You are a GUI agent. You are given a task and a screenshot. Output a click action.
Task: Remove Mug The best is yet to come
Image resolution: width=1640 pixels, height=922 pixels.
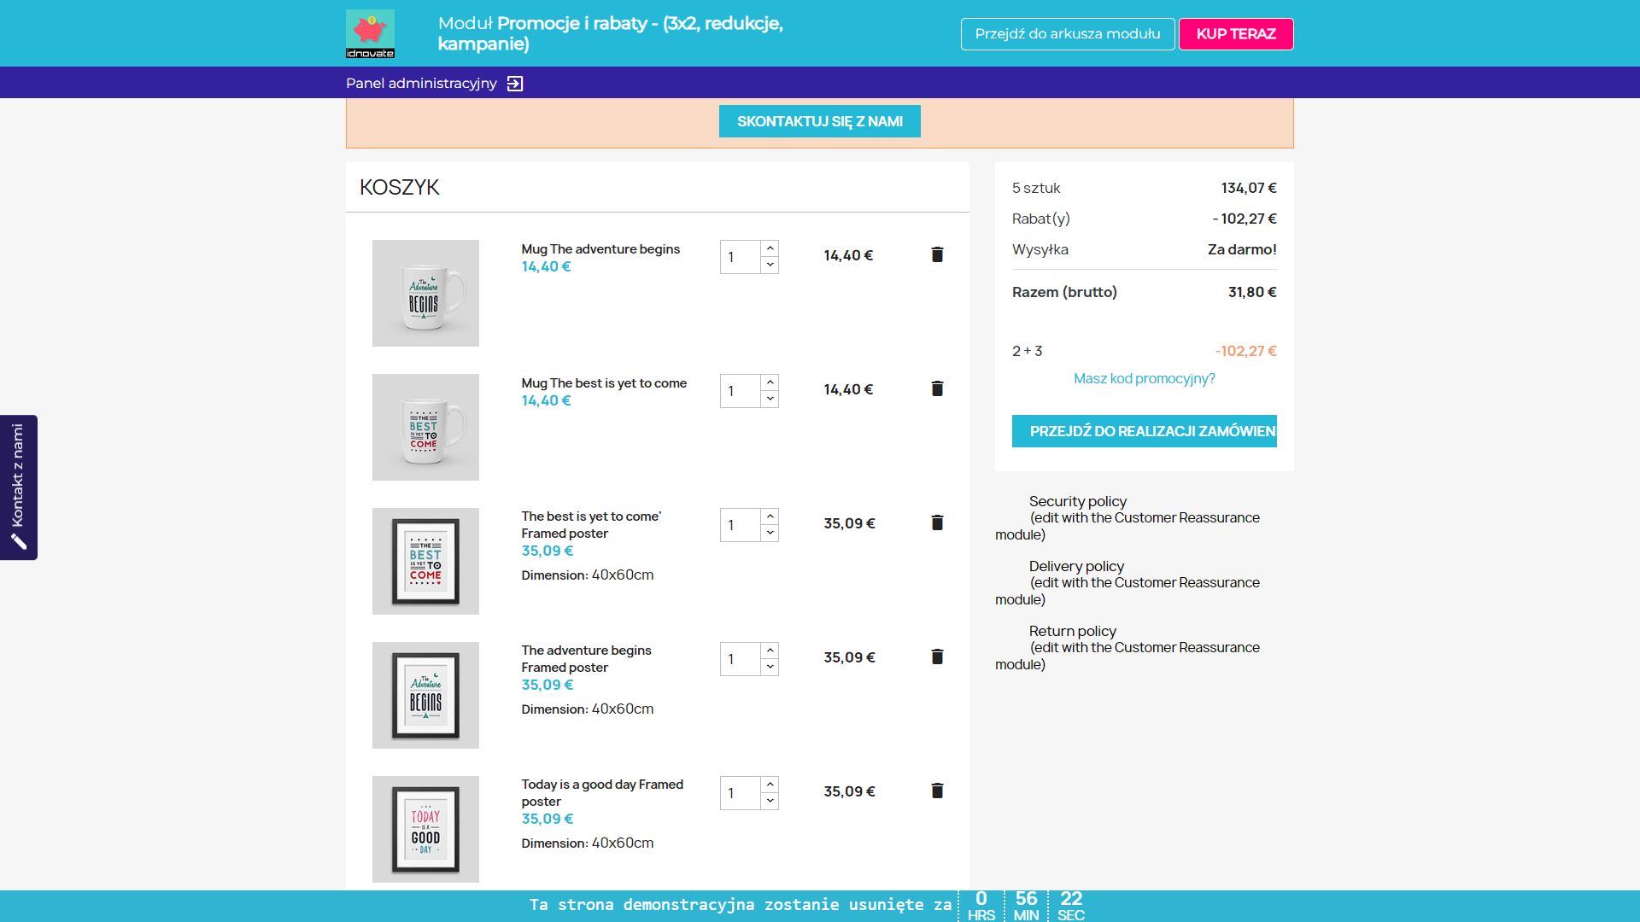(937, 388)
